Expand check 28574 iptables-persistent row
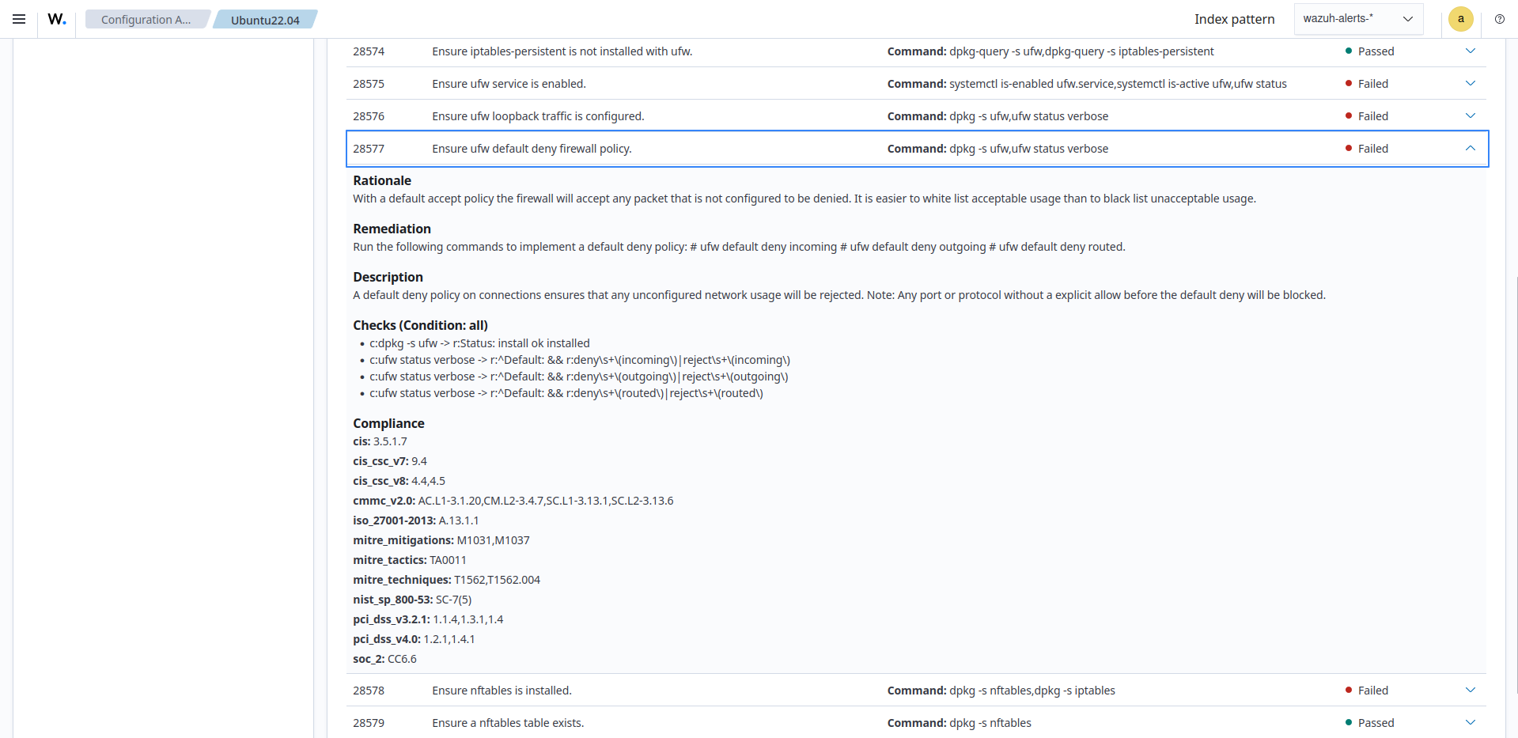The image size is (1518, 738). pos(1470,51)
